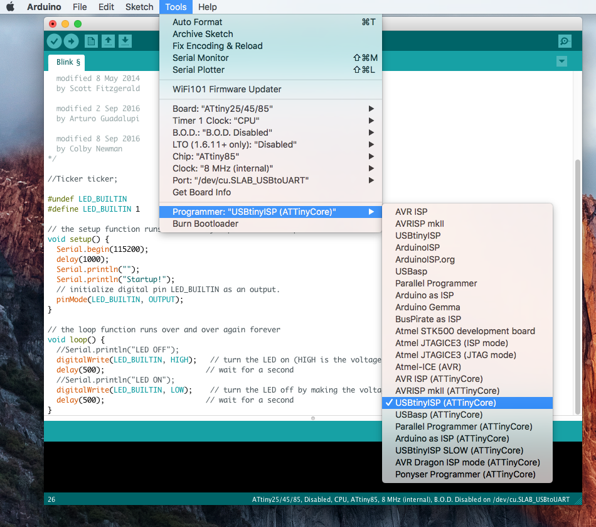Screen dimensions: 596x527
Task: Choose Fix Encoding & Reload
Action: (270, 46)
